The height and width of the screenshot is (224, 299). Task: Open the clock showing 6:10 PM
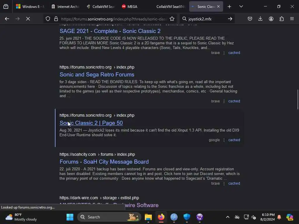click(267, 217)
